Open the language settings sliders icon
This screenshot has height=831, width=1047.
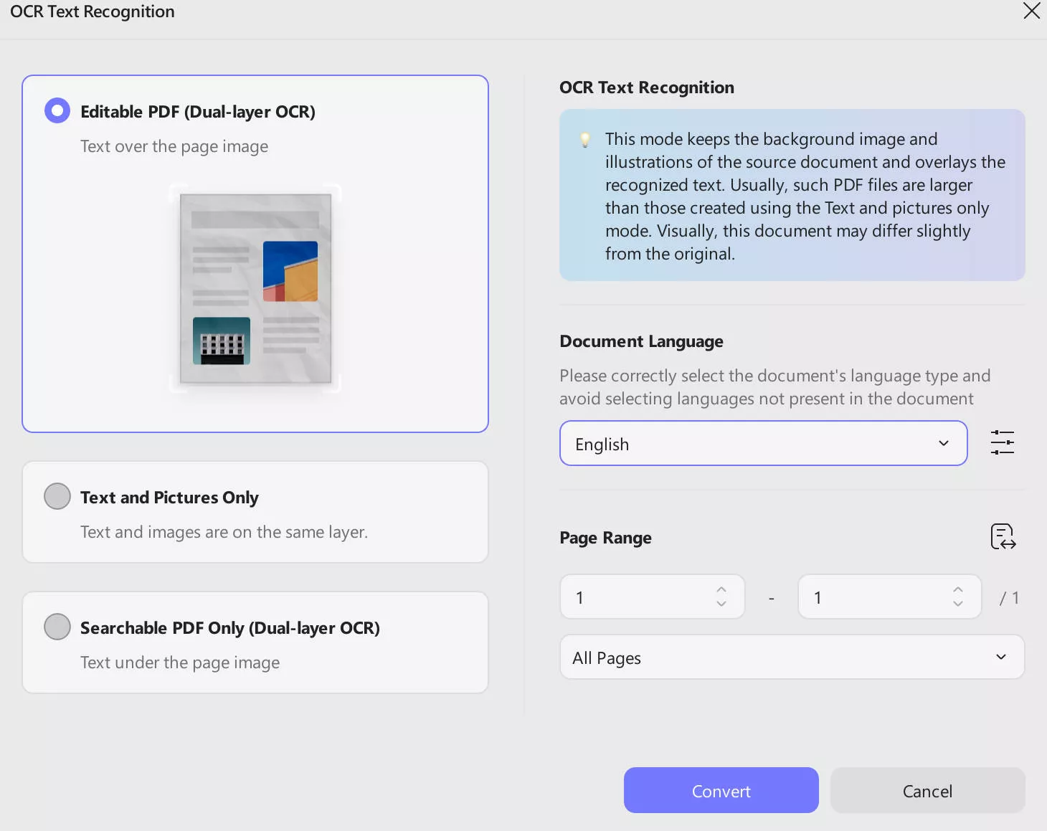[x=1002, y=442]
